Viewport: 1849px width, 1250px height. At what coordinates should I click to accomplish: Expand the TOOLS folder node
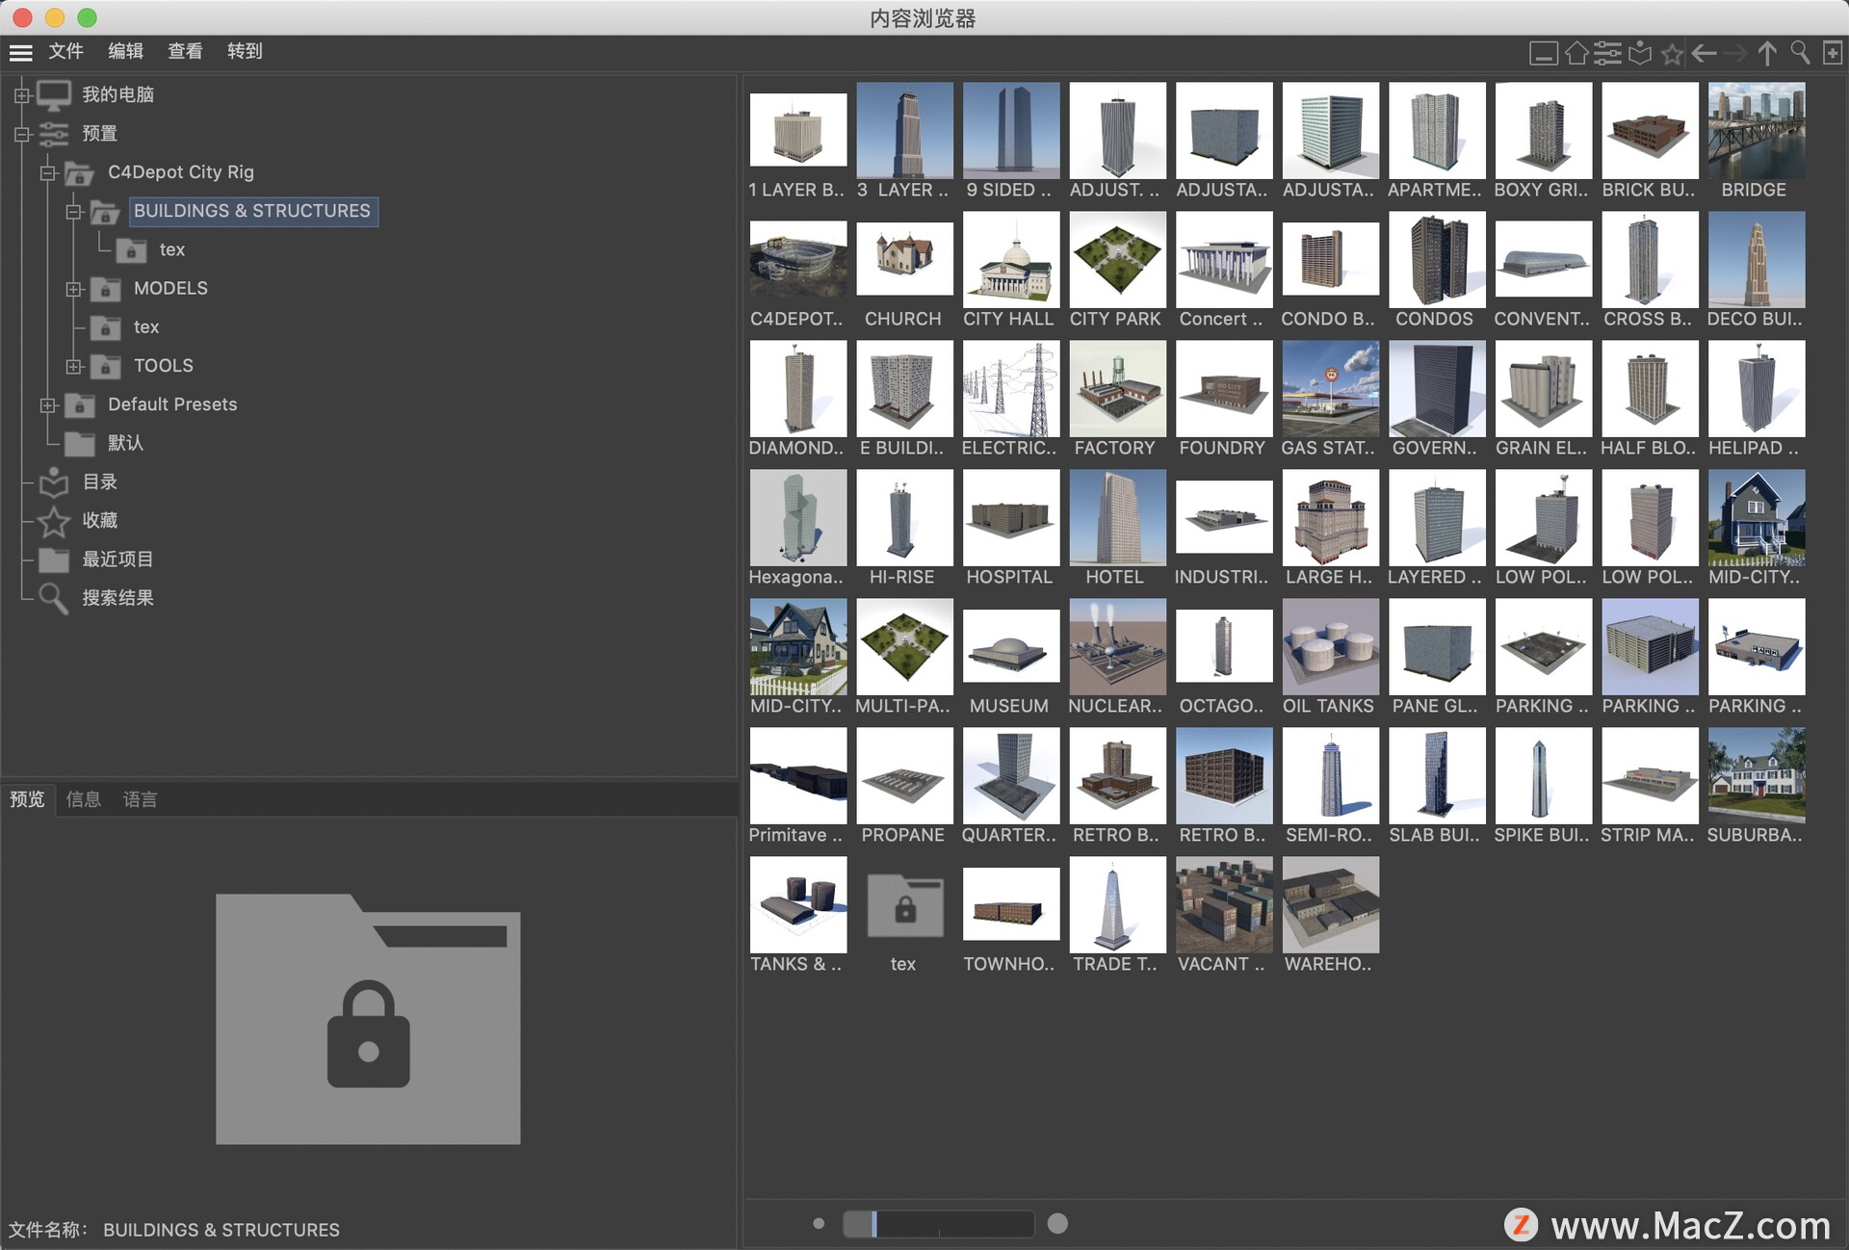(73, 366)
